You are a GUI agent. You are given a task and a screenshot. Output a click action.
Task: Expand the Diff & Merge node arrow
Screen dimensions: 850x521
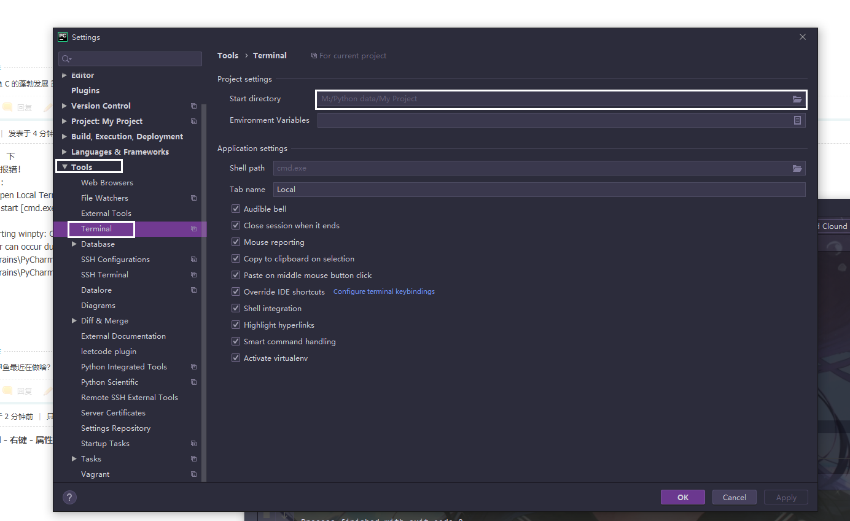point(74,321)
